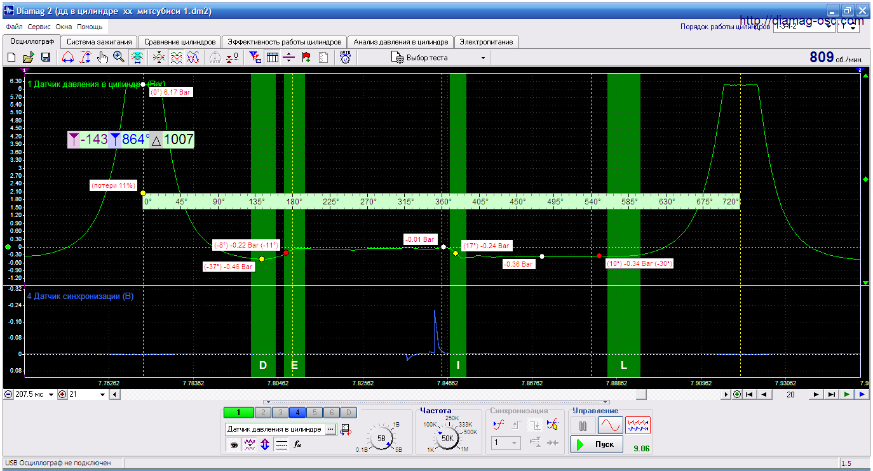Activate the hand pan tool

pos(102,58)
